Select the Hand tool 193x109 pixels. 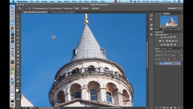coord(18,81)
